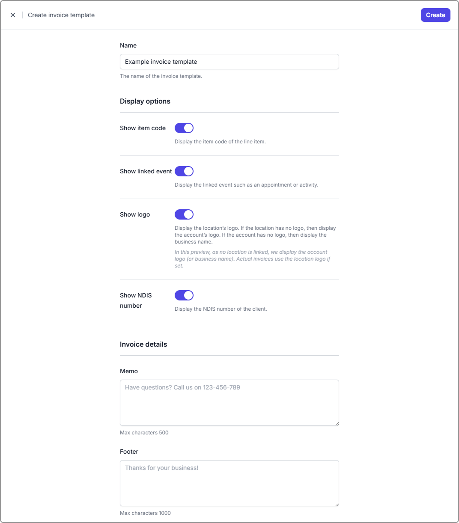The height and width of the screenshot is (523, 459).
Task: Click inside the Footer text area
Action: (229, 483)
